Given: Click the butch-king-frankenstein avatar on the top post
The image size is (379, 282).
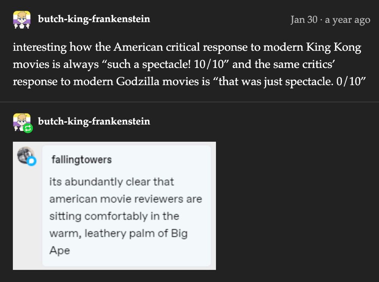Looking at the screenshot, I should pyautogui.click(x=22, y=20).
